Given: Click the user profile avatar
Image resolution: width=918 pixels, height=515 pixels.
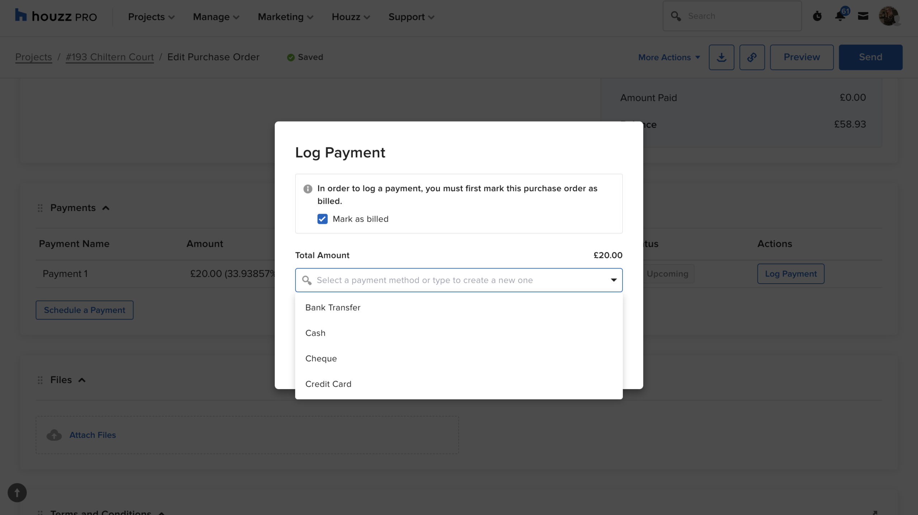Looking at the screenshot, I should click(889, 16).
